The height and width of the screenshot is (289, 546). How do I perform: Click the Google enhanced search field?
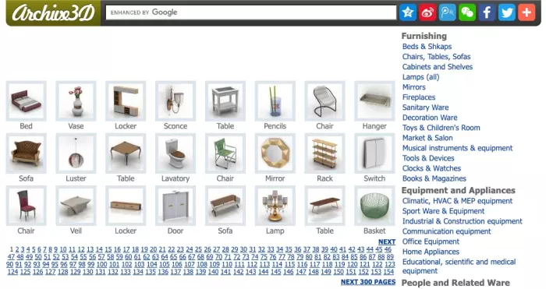click(x=251, y=12)
